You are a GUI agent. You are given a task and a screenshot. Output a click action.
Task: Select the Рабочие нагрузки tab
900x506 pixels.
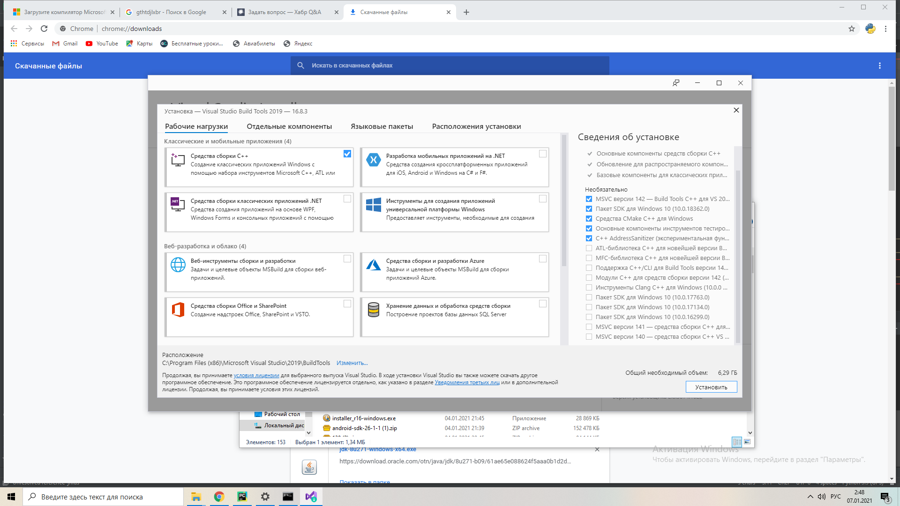[196, 126]
